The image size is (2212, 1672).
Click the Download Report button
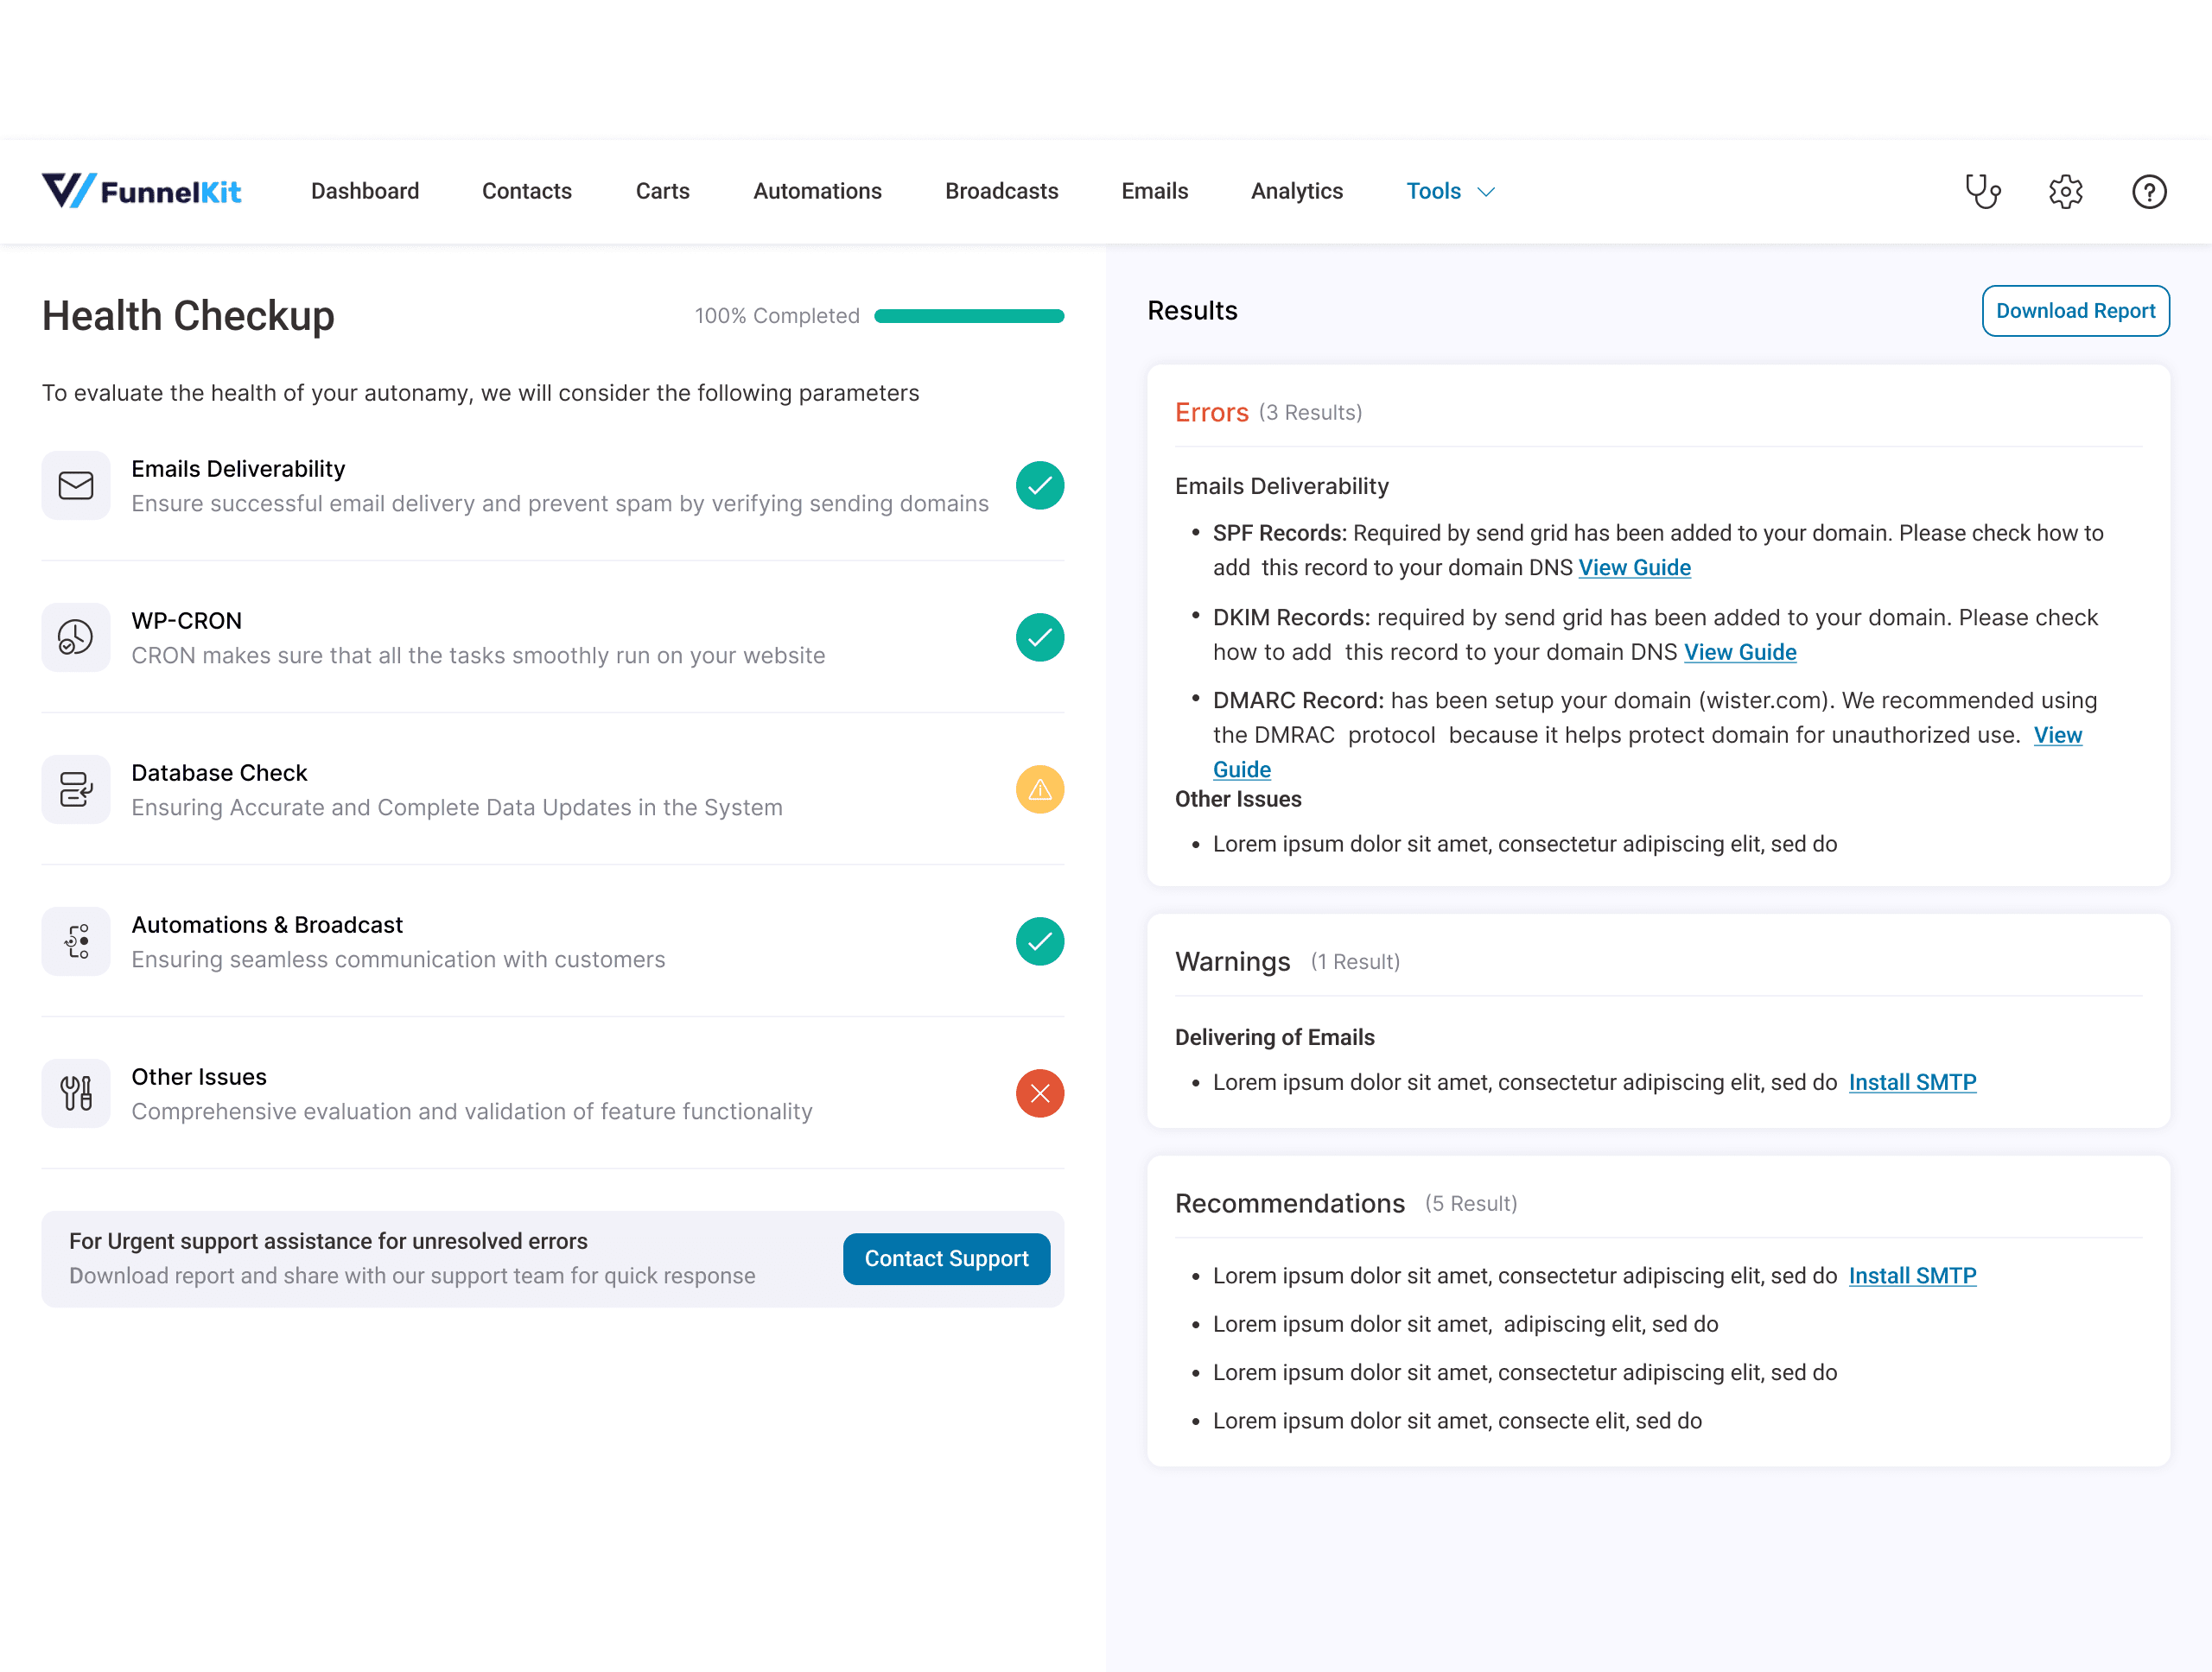[x=2075, y=311]
